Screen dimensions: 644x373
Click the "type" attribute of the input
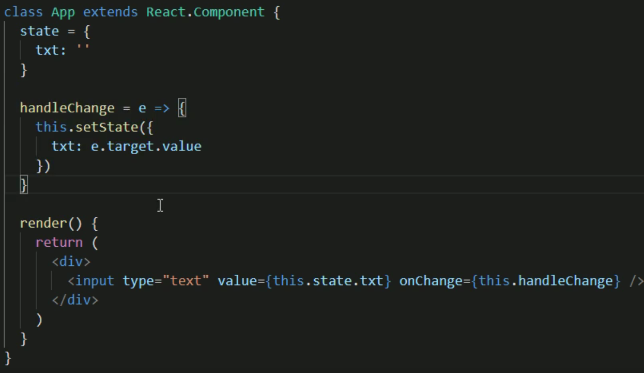pyautogui.click(x=138, y=281)
